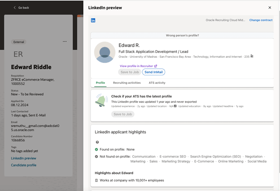
Task: Switch to Recruiting activities tab
Action: click(127, 83)
